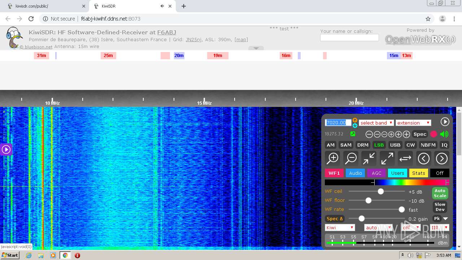Image resolution: width=462 pixels, height=260 pixels.
Task: Select AM demodulation mode
Action: (x=331, y=145)
